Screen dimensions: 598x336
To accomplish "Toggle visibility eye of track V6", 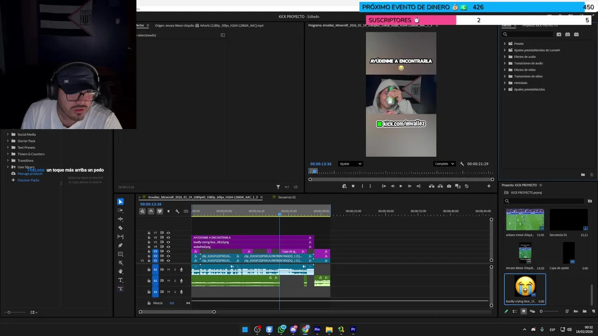I will coord(168,238).
